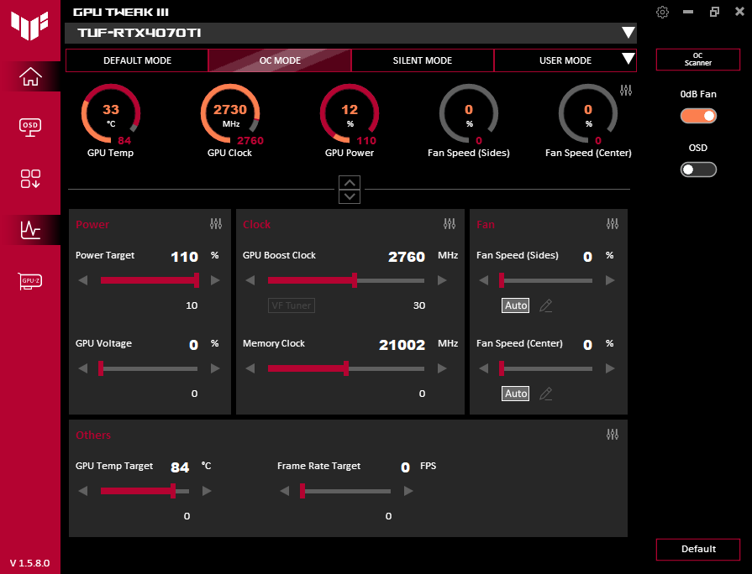This screenshot has height=574, width=752.
Task: Turn off the 0dB Fan switch
Action: pyautogui.click(x=698, y=116)
